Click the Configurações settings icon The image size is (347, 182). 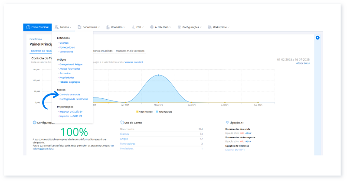[179, 27]
